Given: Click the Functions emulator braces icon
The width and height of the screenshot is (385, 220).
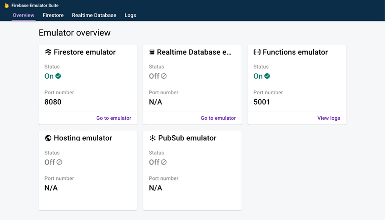Looking at the screenshot, I should pyautogui.click(x=257, y=52).
